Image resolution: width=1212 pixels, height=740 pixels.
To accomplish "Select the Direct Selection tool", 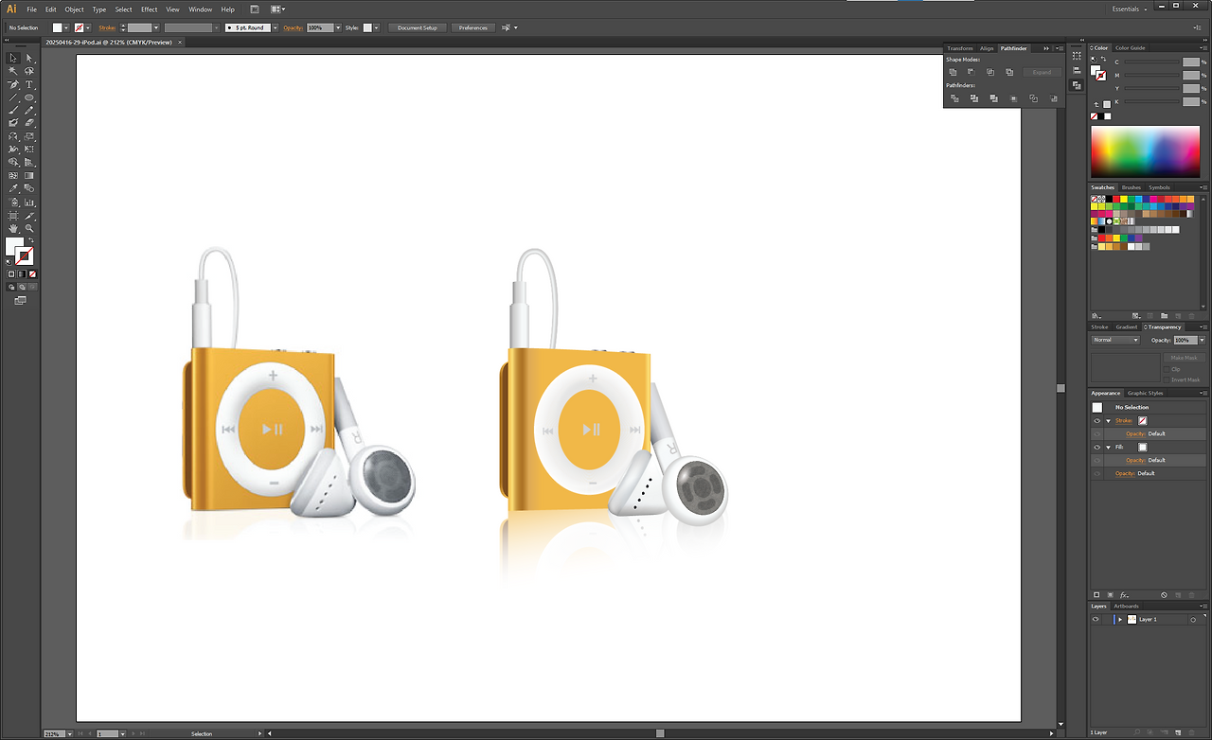I will pos(29,58).
